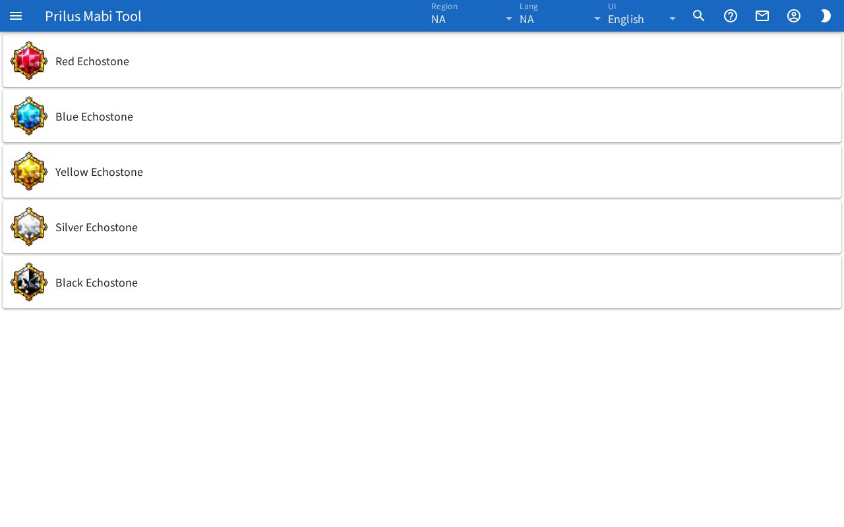Click the Prilus Mabi Tool title

pyautogui.click(x=93, y=16)
